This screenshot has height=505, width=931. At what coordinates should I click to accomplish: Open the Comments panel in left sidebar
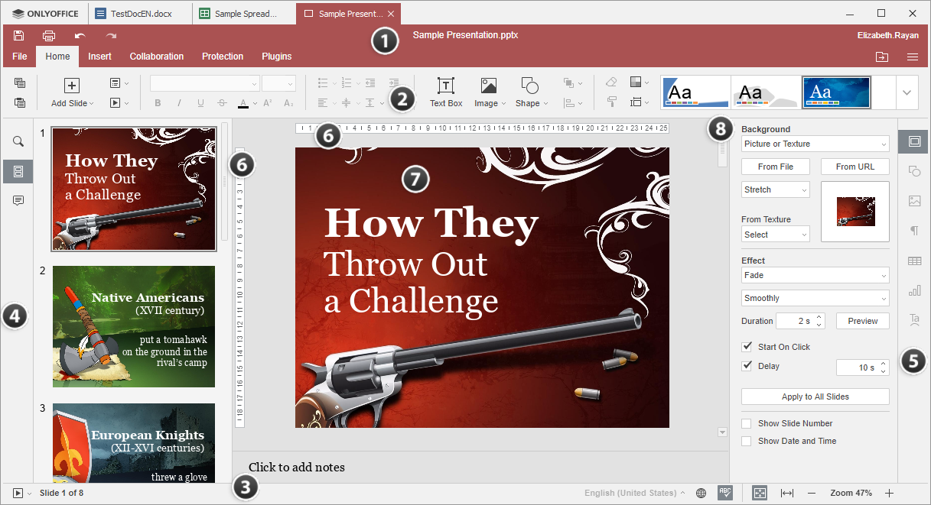(x=18, y=201)
